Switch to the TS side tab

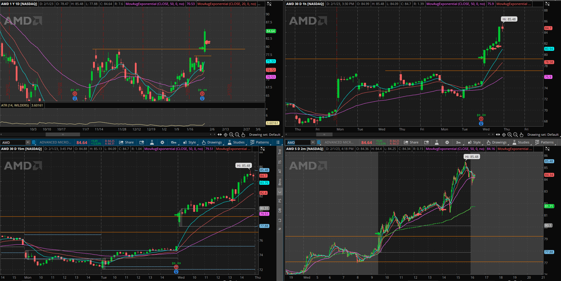280,162
